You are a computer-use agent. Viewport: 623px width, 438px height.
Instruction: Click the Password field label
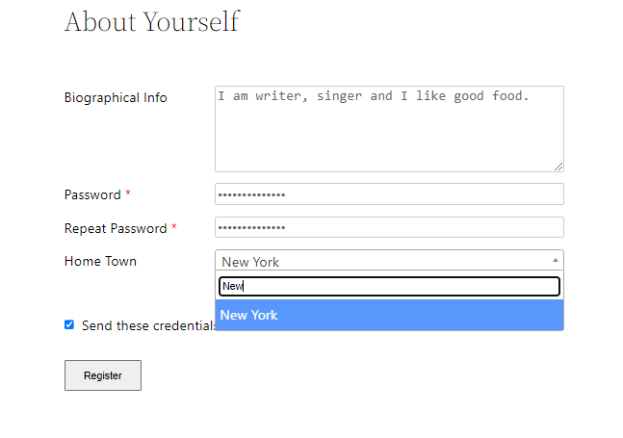click(x=92, y=194)
